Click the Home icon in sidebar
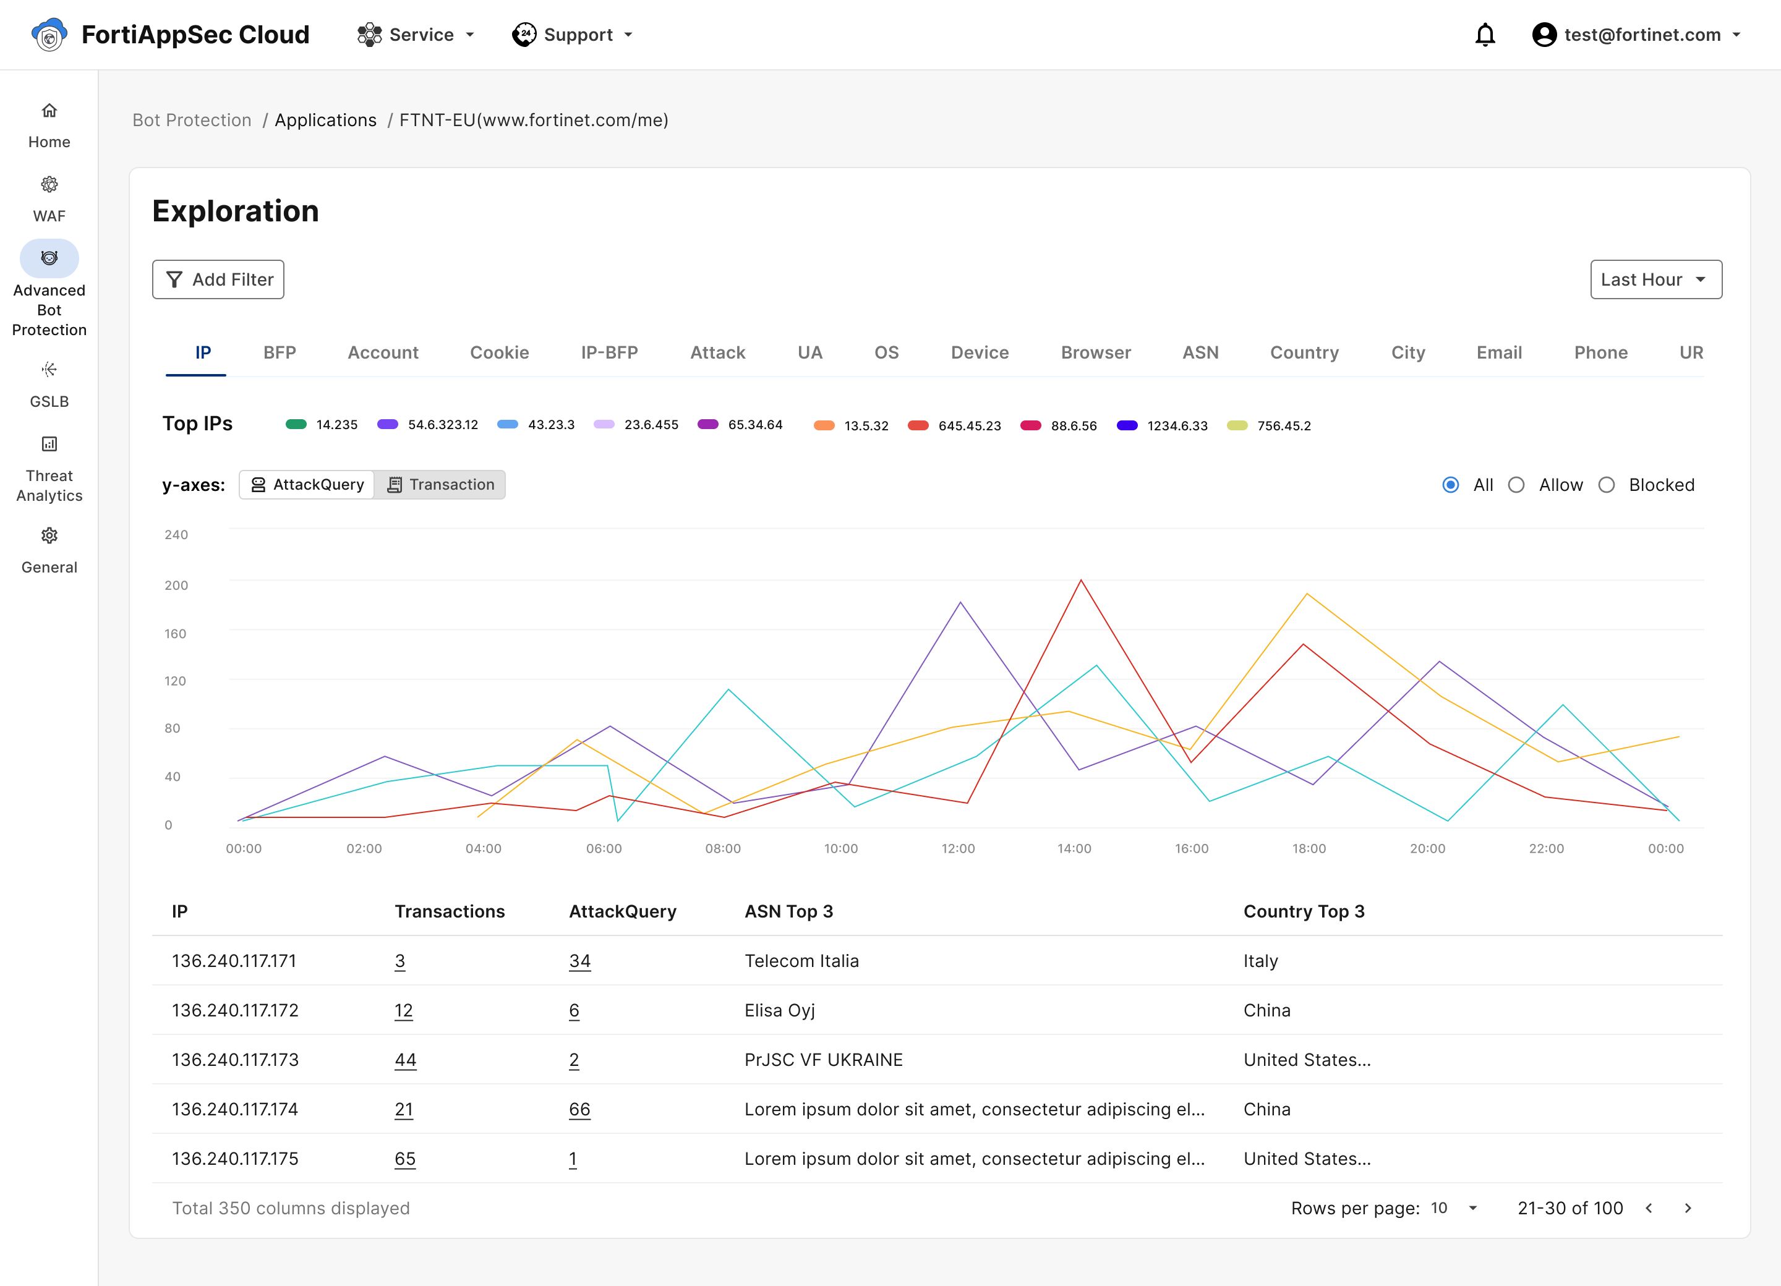 (x=49, y=111)
